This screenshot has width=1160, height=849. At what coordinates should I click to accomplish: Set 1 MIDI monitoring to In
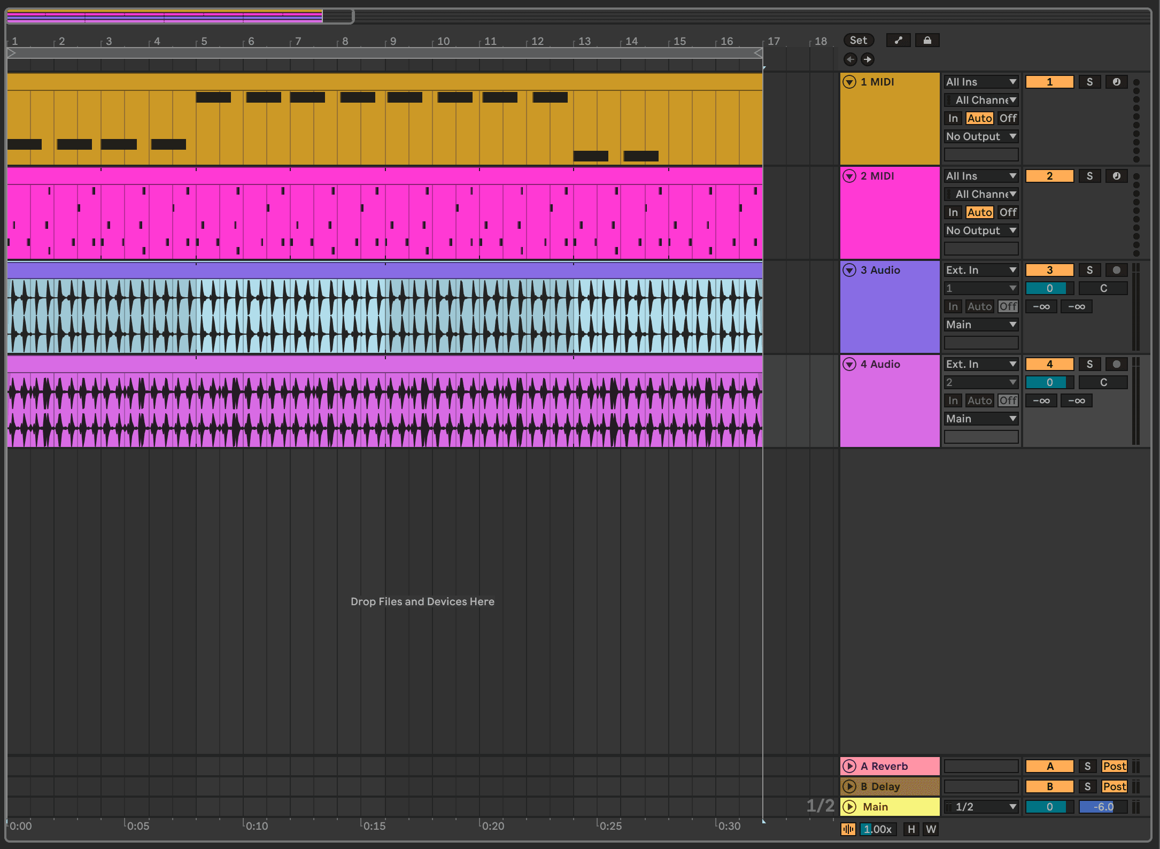[x=953, y=118]
